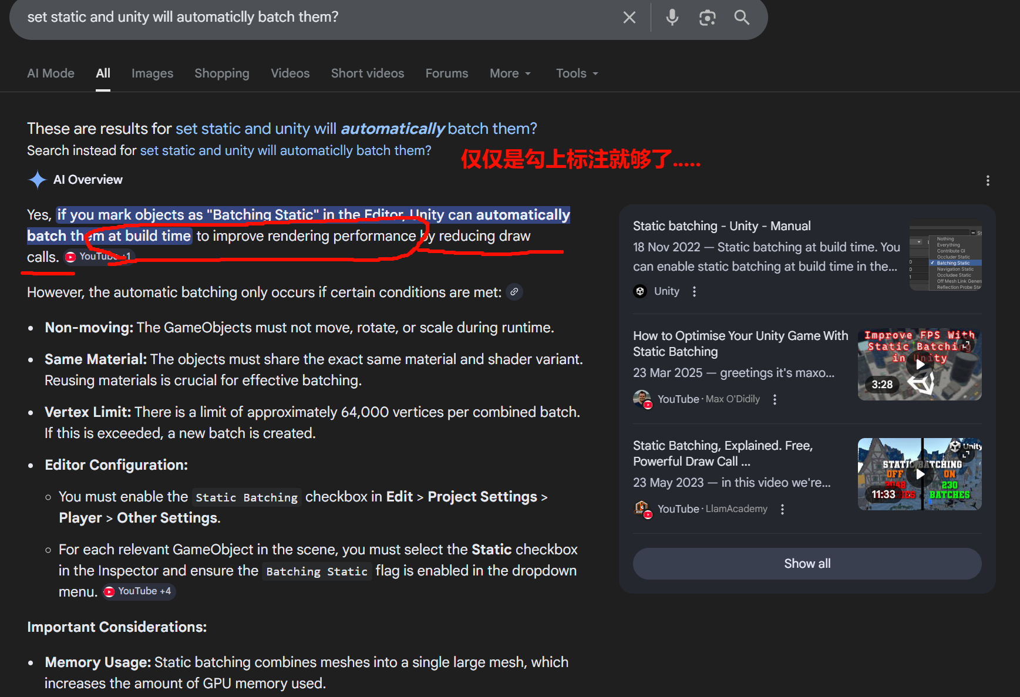The height and width of the screenshot is (697, 1020).
Task: Click the AI Overview sparkle icon
Action: 38,180
